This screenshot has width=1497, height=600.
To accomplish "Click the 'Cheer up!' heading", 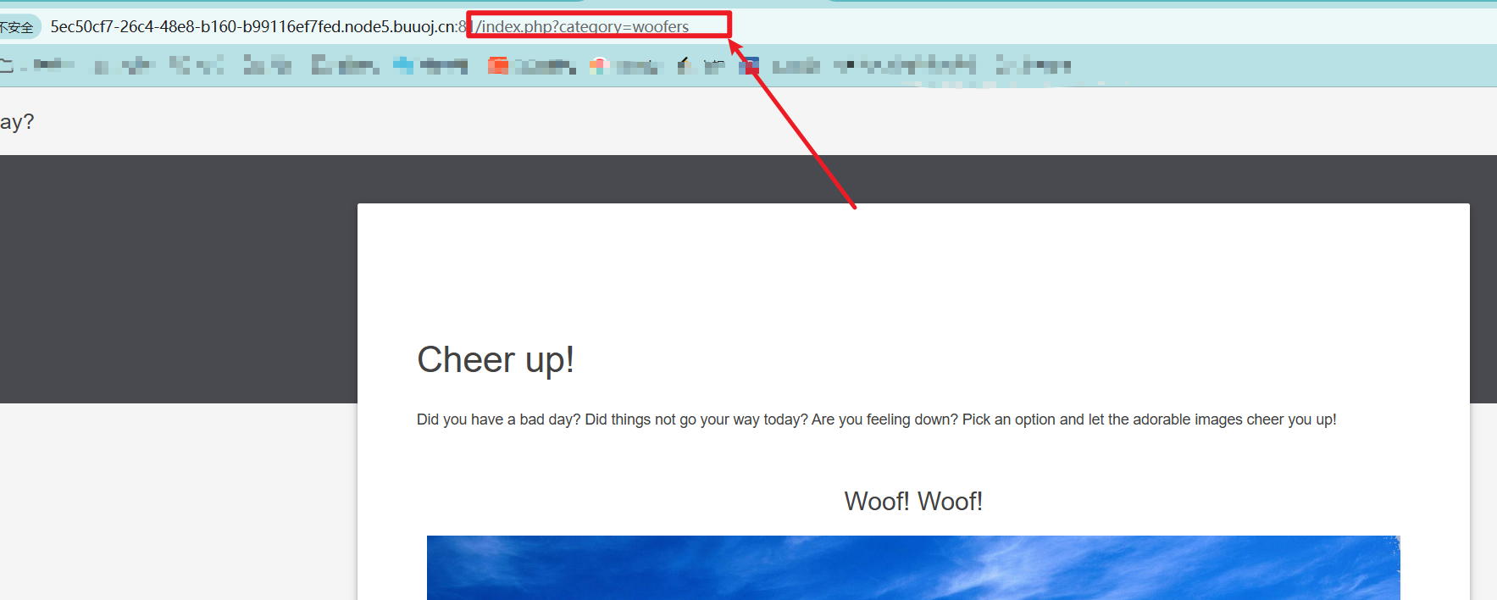I will tap(496, 359).
